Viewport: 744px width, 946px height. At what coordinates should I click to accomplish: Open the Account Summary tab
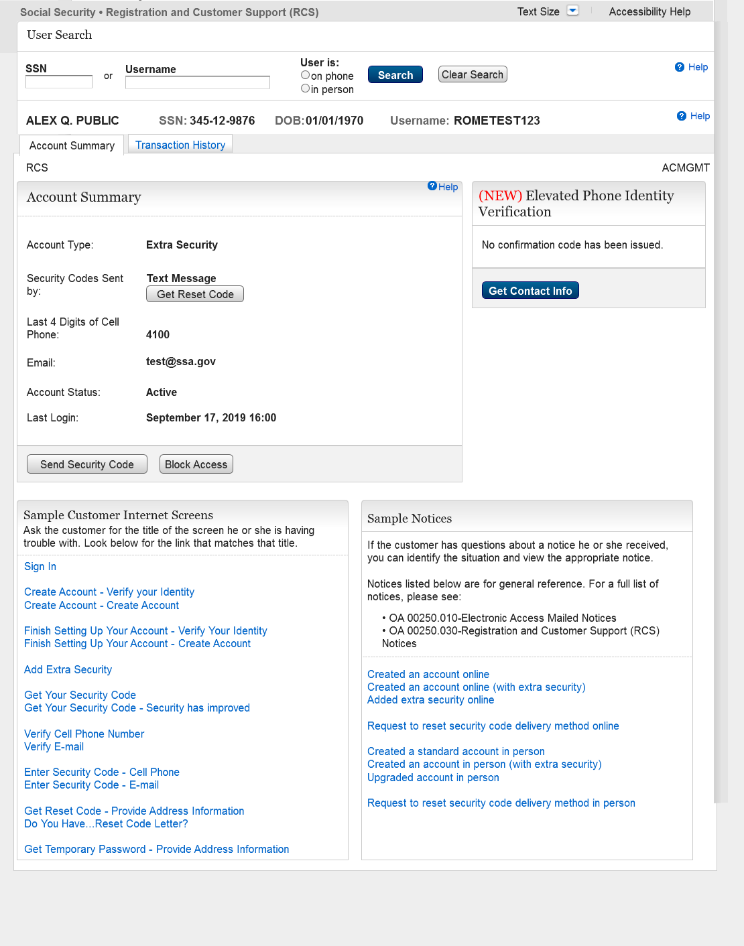click(72, 145)
